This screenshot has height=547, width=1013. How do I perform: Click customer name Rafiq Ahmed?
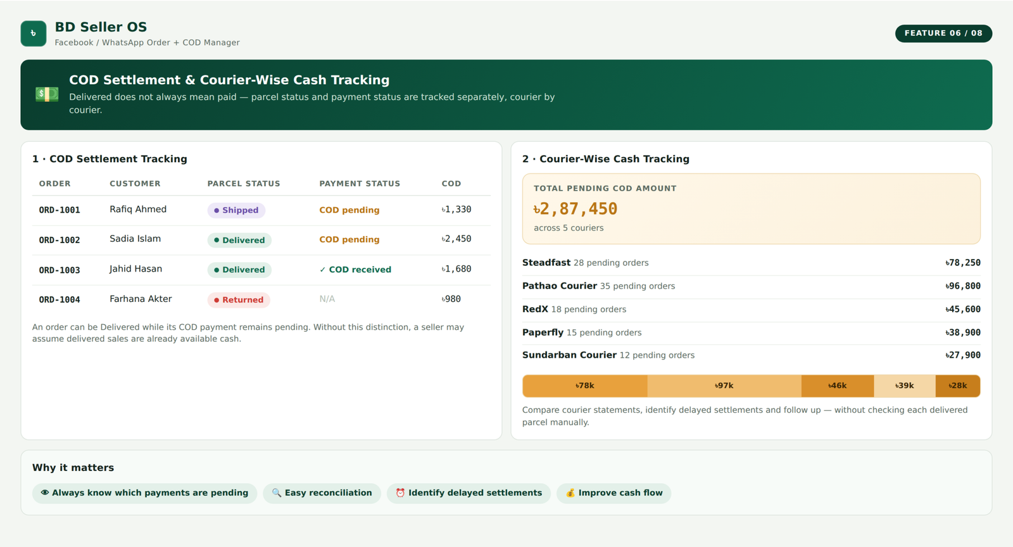138,209
